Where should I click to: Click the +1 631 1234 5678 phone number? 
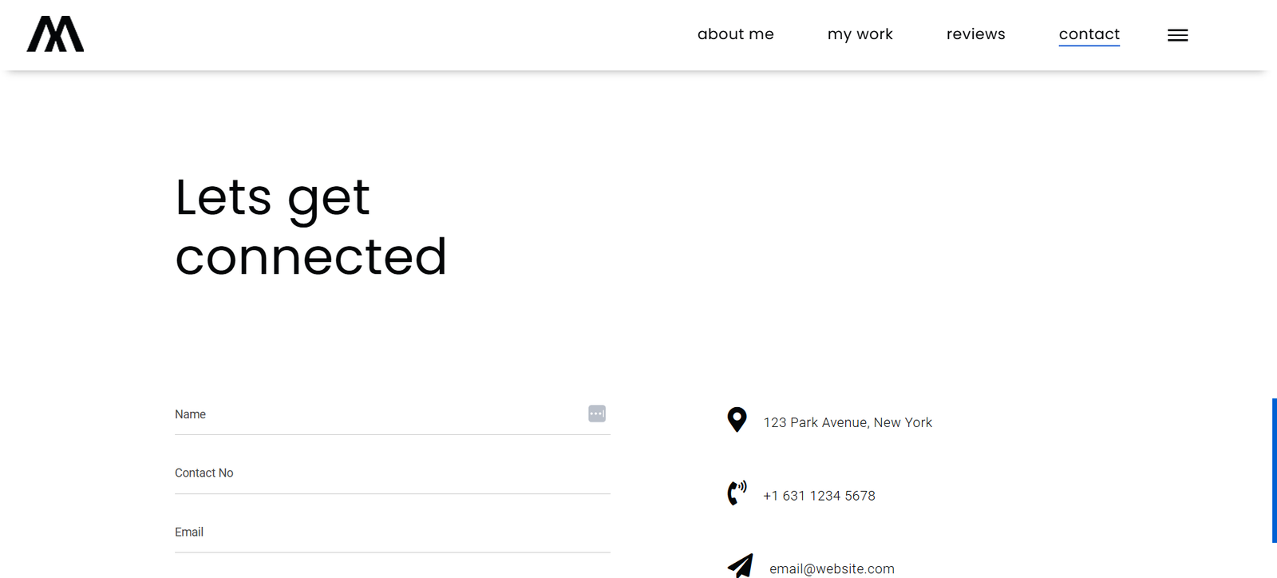[x=819, y=496]
